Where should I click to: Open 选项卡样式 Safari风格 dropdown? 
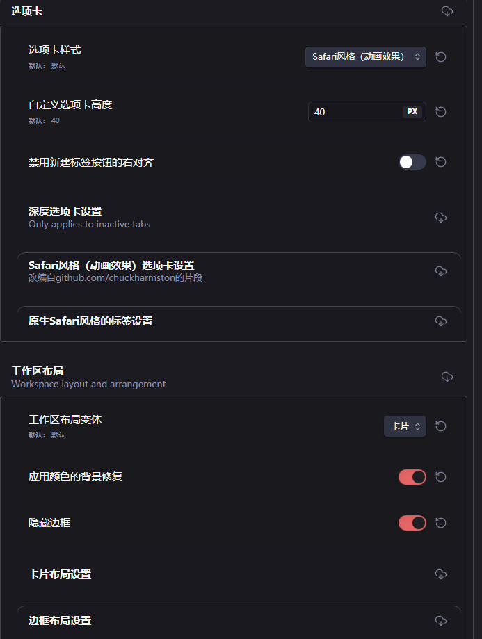366,57
